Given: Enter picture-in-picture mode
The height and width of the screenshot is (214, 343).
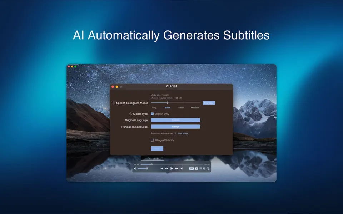Looking at the screenshot, I should coord(208,168).
